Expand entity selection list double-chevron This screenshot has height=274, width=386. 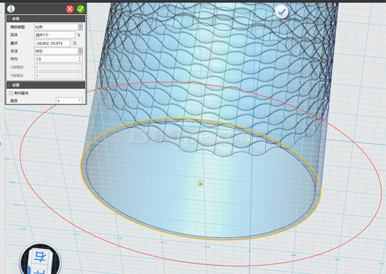pyautogui.click(x=79, y=35)
